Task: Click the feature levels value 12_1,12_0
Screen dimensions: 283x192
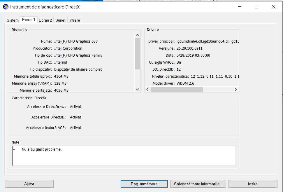Action: [215, 76]
